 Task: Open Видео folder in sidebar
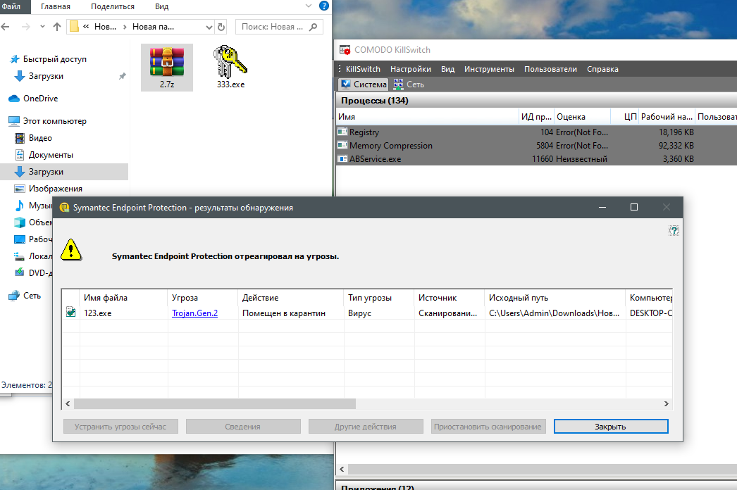(33, 138)
